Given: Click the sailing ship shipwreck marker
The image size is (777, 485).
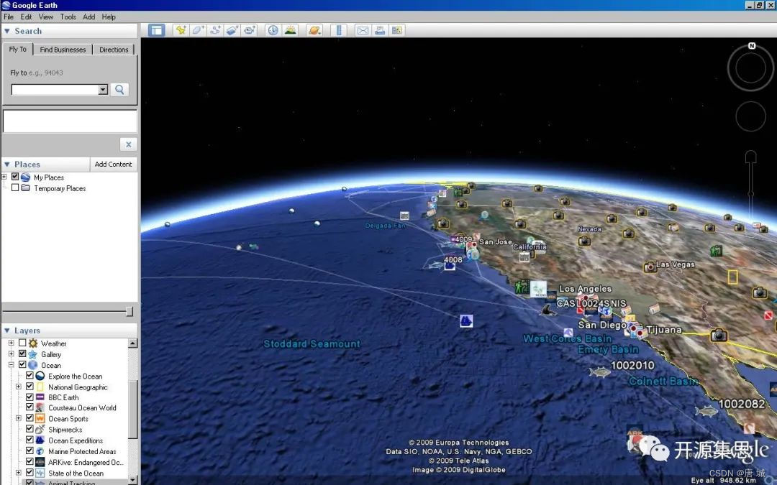Looking at the screenshot, I should coord(466,320).
